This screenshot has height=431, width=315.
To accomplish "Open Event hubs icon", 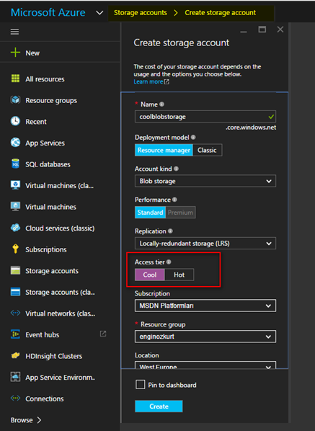I will coord(15,334).
